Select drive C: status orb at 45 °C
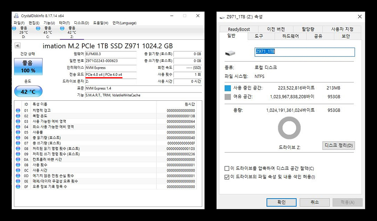Image resolution: width=377 pixels, height=221 pixels. (x=38, y=28)
